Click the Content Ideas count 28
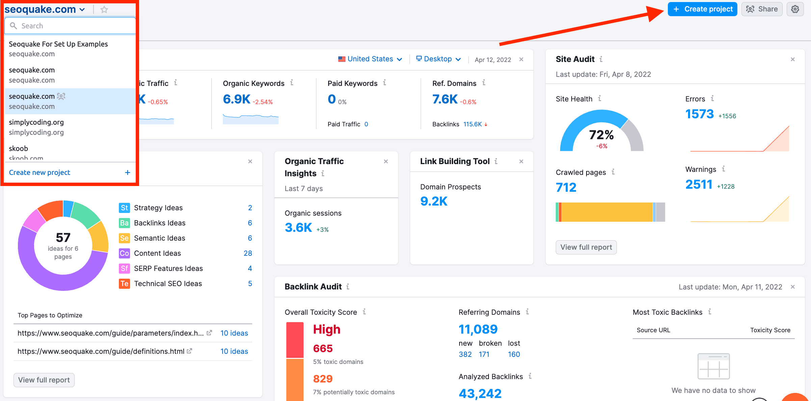This screenshot has height=401, width=811. click(248, 253)
